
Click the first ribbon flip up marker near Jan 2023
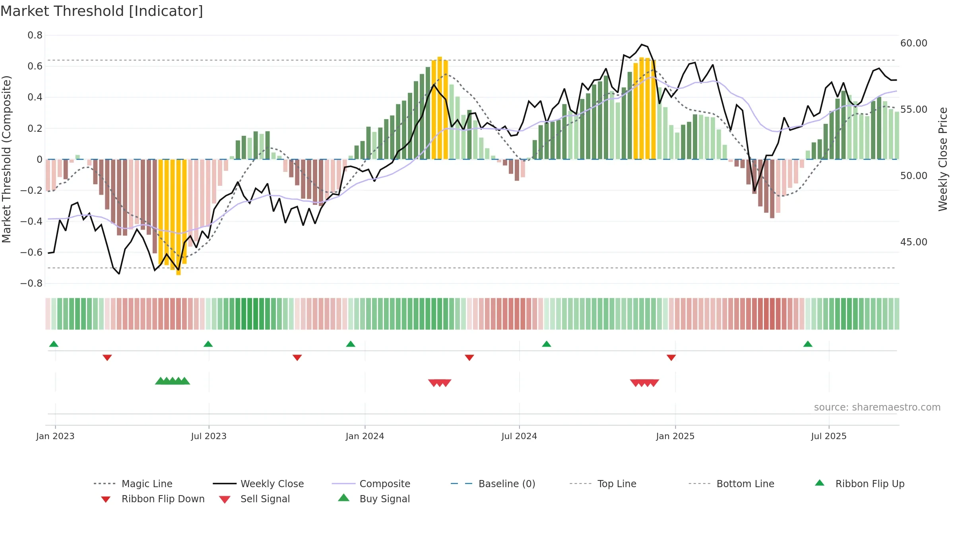point(54,344)
